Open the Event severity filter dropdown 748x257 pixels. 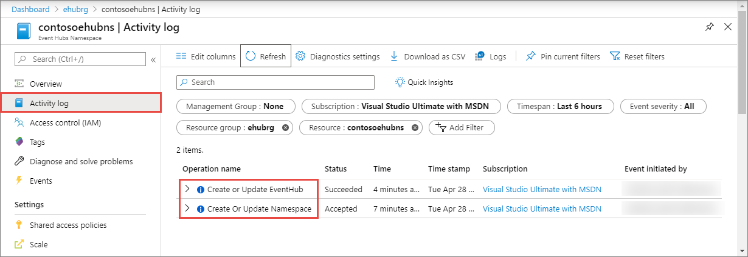[x=663, y=106]
